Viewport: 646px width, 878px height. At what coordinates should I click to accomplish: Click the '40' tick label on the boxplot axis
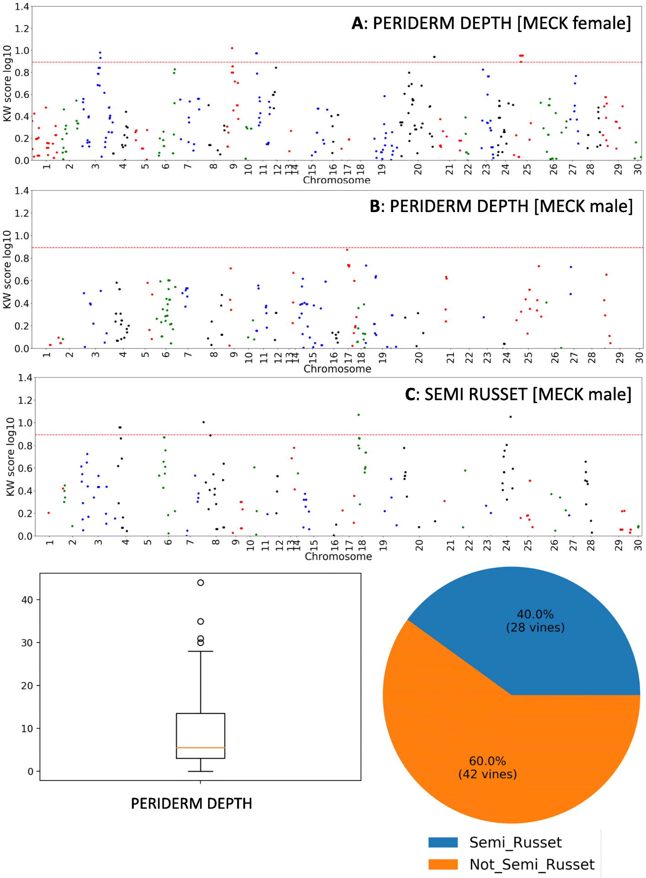tap(27, 600)
